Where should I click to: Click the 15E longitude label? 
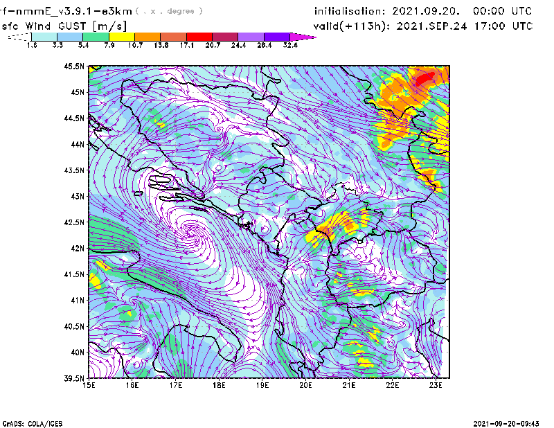click(89, 385)
